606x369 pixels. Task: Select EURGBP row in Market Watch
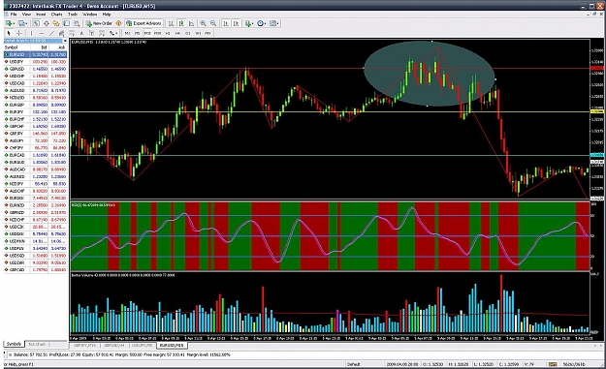click(35, 105)
